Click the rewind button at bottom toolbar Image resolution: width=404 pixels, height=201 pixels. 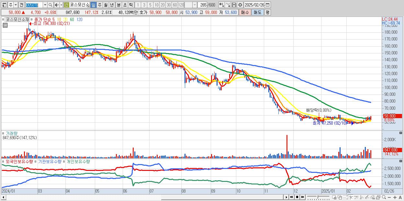coord(291,197)
